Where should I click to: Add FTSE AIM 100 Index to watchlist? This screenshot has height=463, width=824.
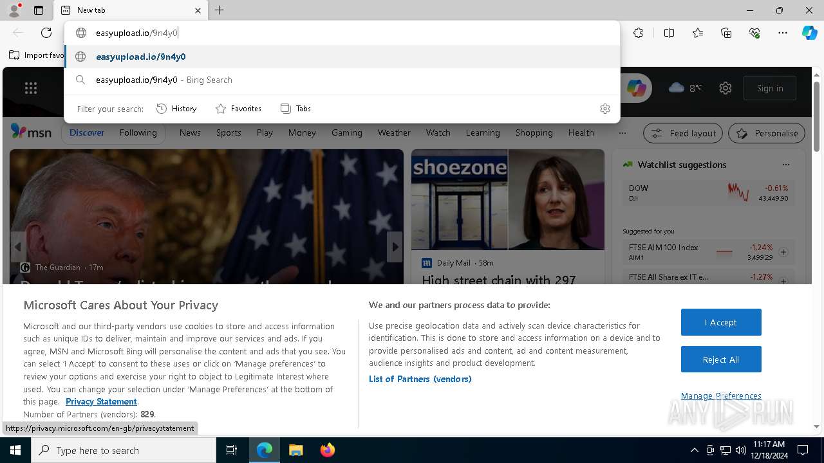pyautogui.click(x=783, y=252)
